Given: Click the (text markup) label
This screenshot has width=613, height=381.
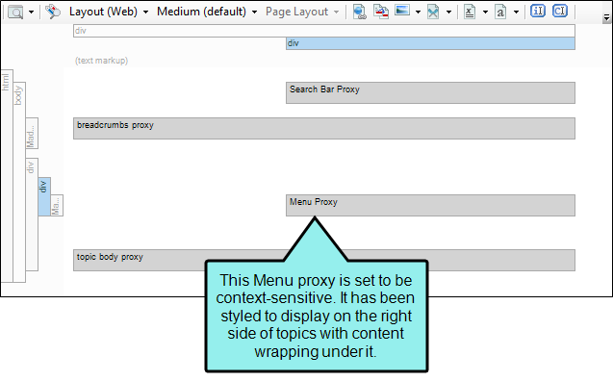Looking at the screenshot, I should click(102, 61).
